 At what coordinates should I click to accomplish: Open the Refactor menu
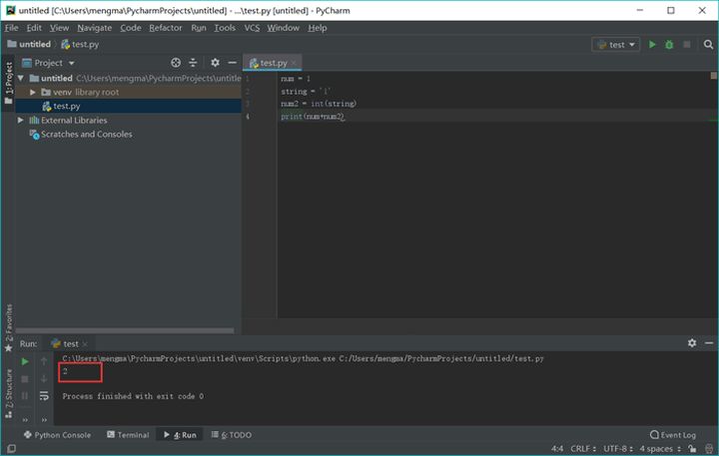click(x=166, y=28)
